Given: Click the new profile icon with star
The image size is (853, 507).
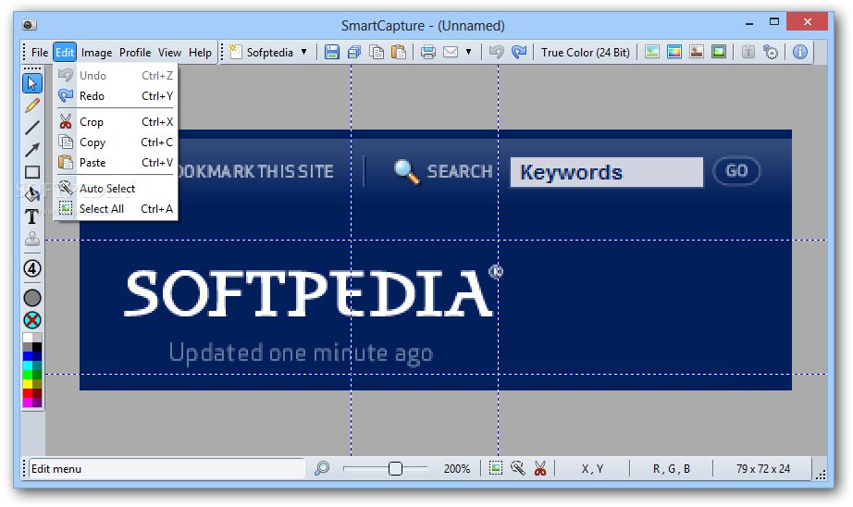Looking at the screenshot, I should (x=235, y=52).
